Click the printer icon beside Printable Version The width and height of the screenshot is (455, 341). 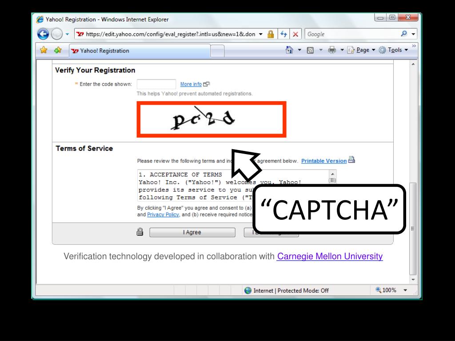pyautogui.click(x=351, y=159)
